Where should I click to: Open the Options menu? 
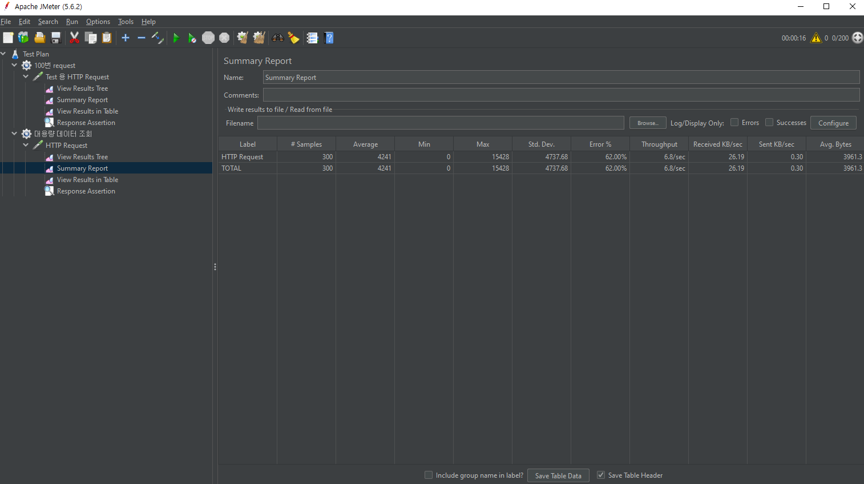[98, 22]
